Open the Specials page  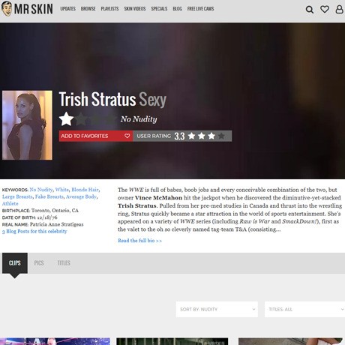click(159, 9)
